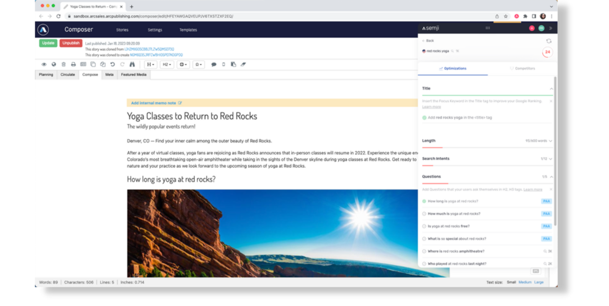Open the Competitors tab in Semji
The image size is (609, 306).
pyautogui.click(x=522, y=68)
